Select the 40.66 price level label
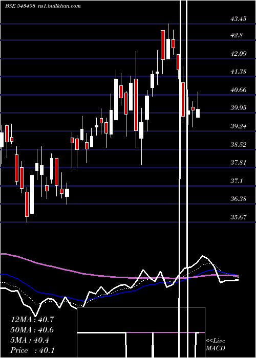 coord(239,89)
